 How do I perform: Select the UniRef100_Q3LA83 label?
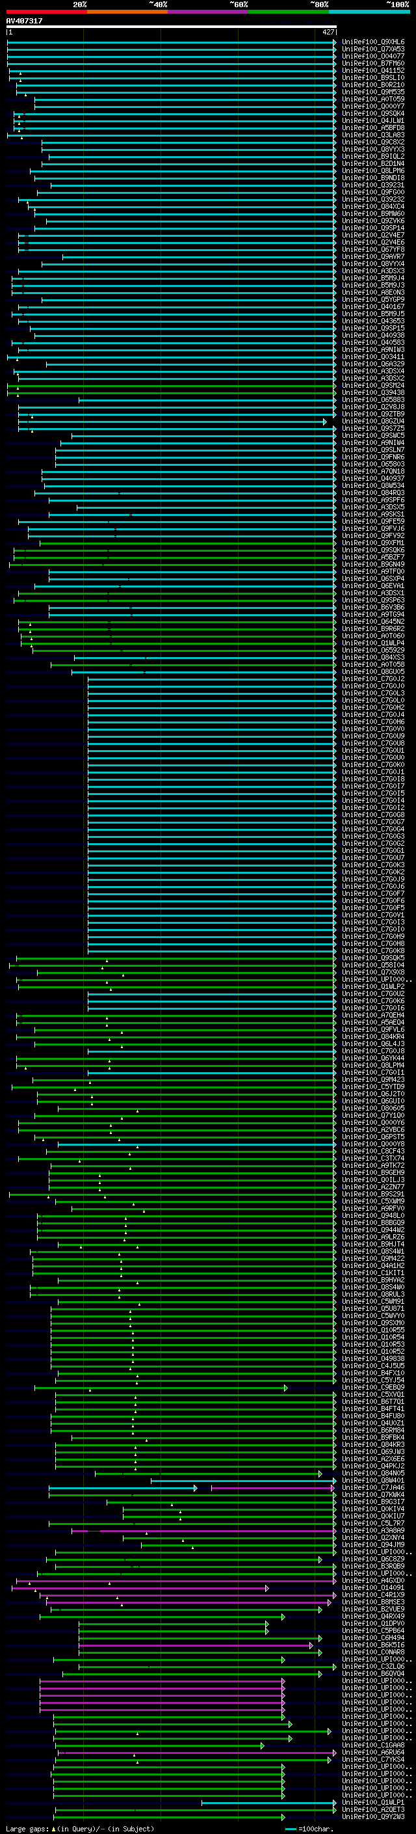click(373, 135)
